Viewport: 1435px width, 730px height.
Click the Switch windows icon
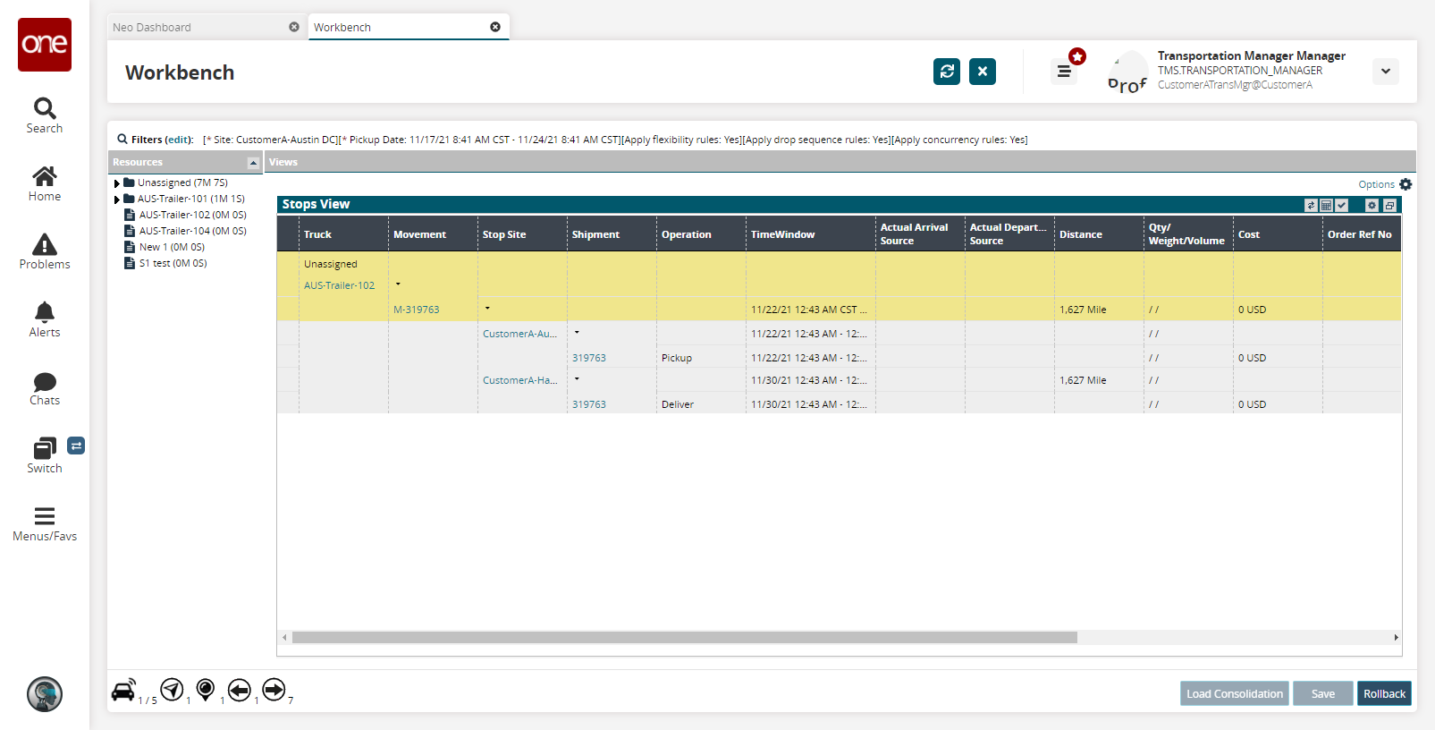(x=45, y=448)
